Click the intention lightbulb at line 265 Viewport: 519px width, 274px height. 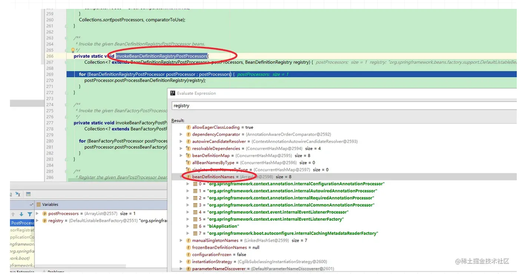tap(73, 50)
